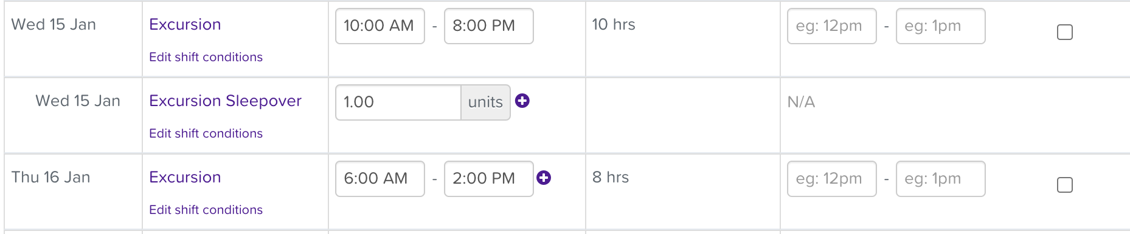Click break end field in Wed 15 Jan row
This screenshot has width=1130, height=234.
click(941, 26)
